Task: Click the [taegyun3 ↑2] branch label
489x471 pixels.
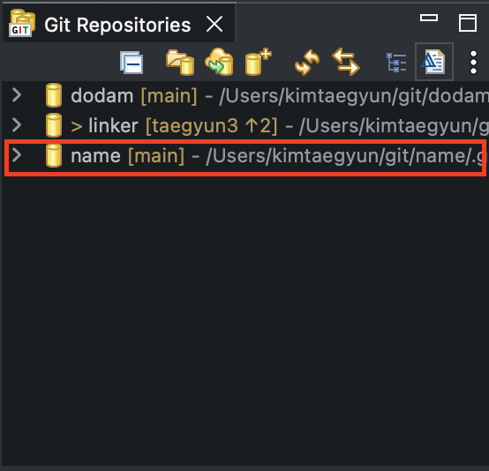Action: [212, 126]
